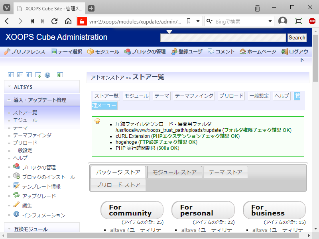Toggle the triangle above the admin search box

[x=169, y=32]
